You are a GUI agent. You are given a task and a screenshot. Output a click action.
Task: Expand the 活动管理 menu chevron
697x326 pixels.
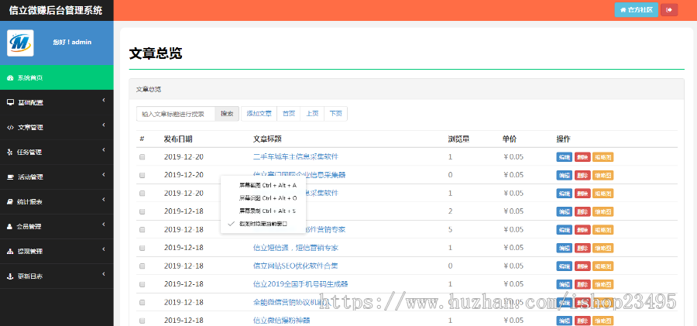[x=104, y=175]
